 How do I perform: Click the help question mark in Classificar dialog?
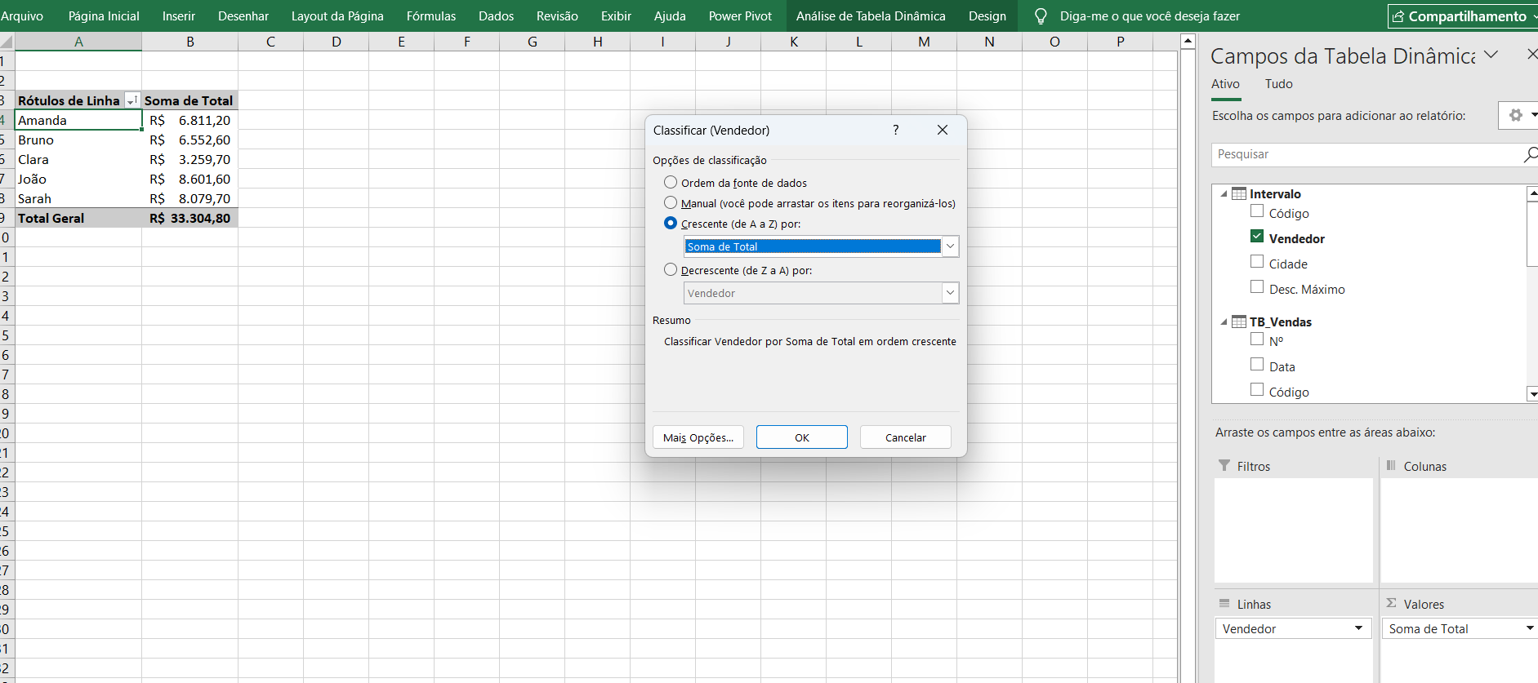pos(896,130)
